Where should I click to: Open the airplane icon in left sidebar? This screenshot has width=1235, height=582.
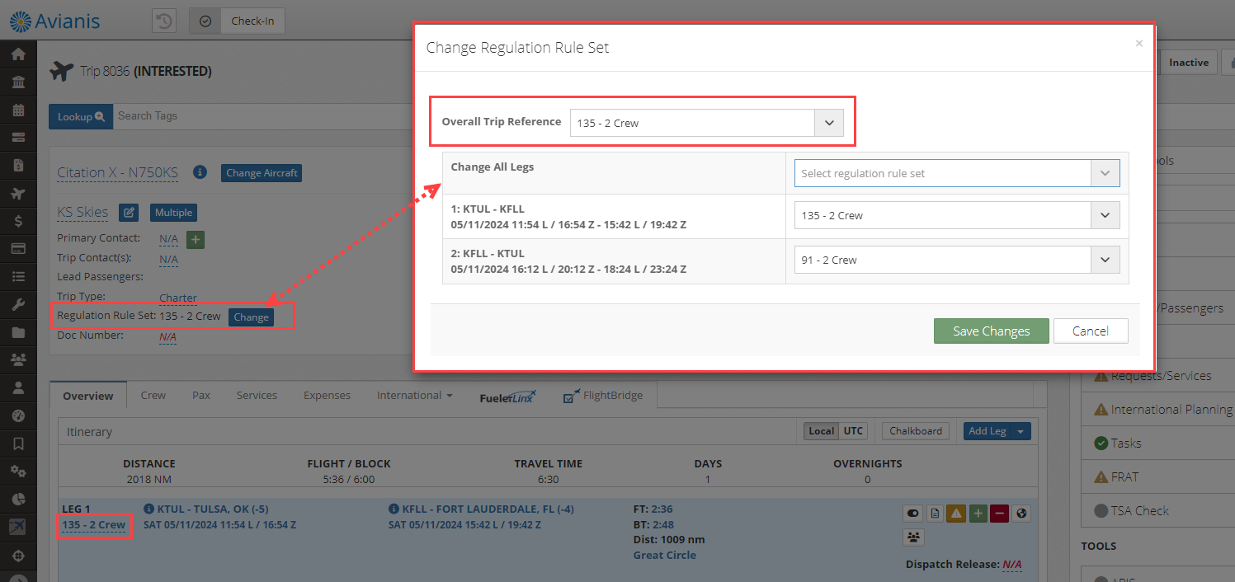18,194
